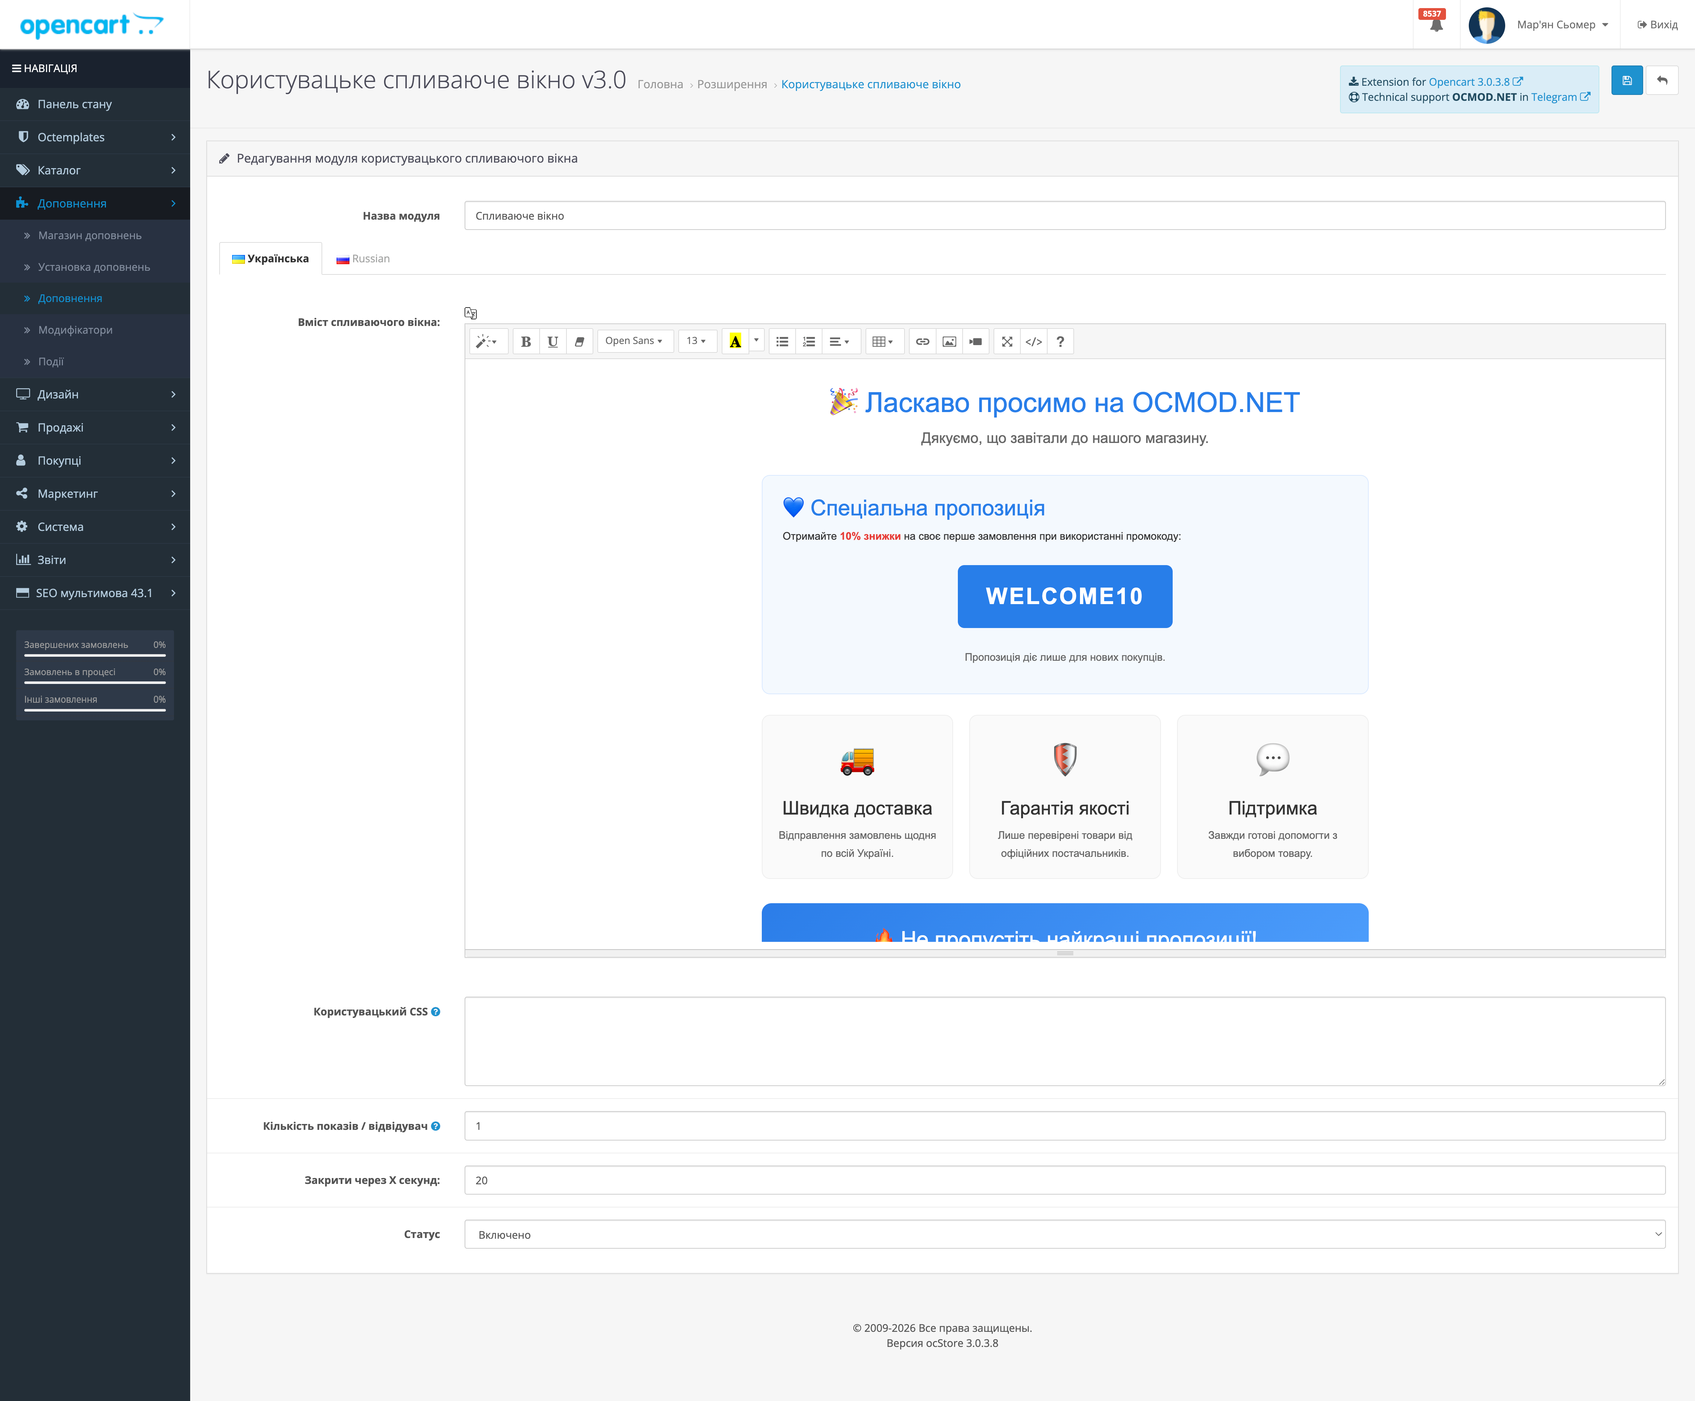Open the Opencart 3.0.3.8 extension link
The height and width of the screenshot is (1401, 1695).
(x=1475, y=82)
